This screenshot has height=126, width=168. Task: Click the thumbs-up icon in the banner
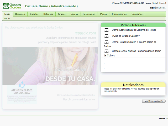pos(22,85)
